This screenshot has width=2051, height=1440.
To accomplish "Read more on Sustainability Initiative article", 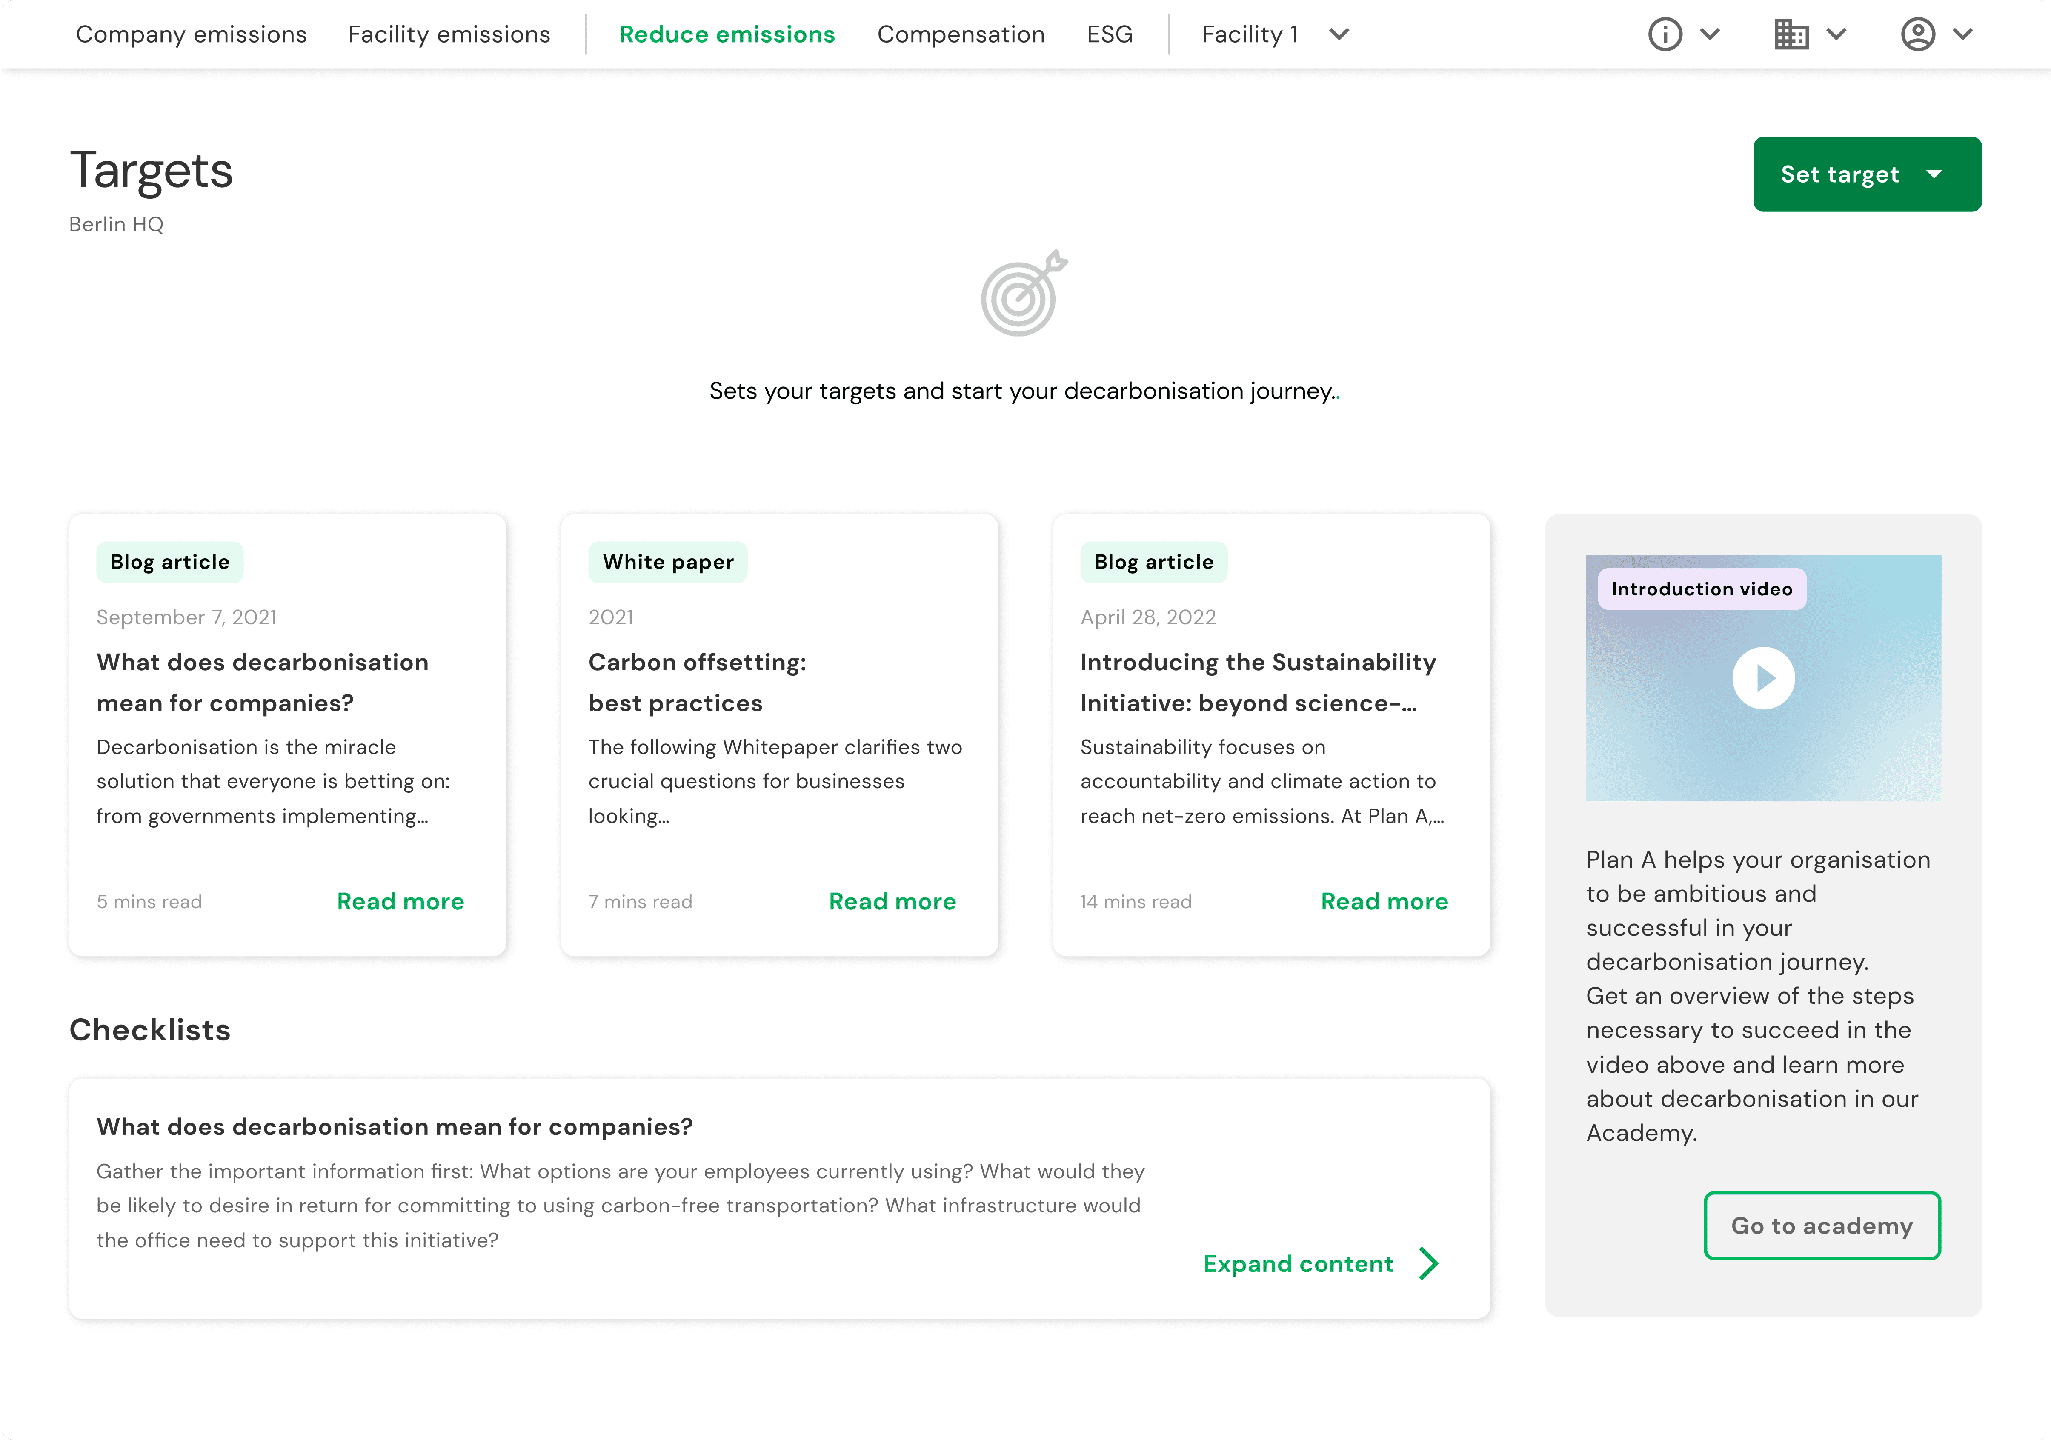I will pos(1384,901).
